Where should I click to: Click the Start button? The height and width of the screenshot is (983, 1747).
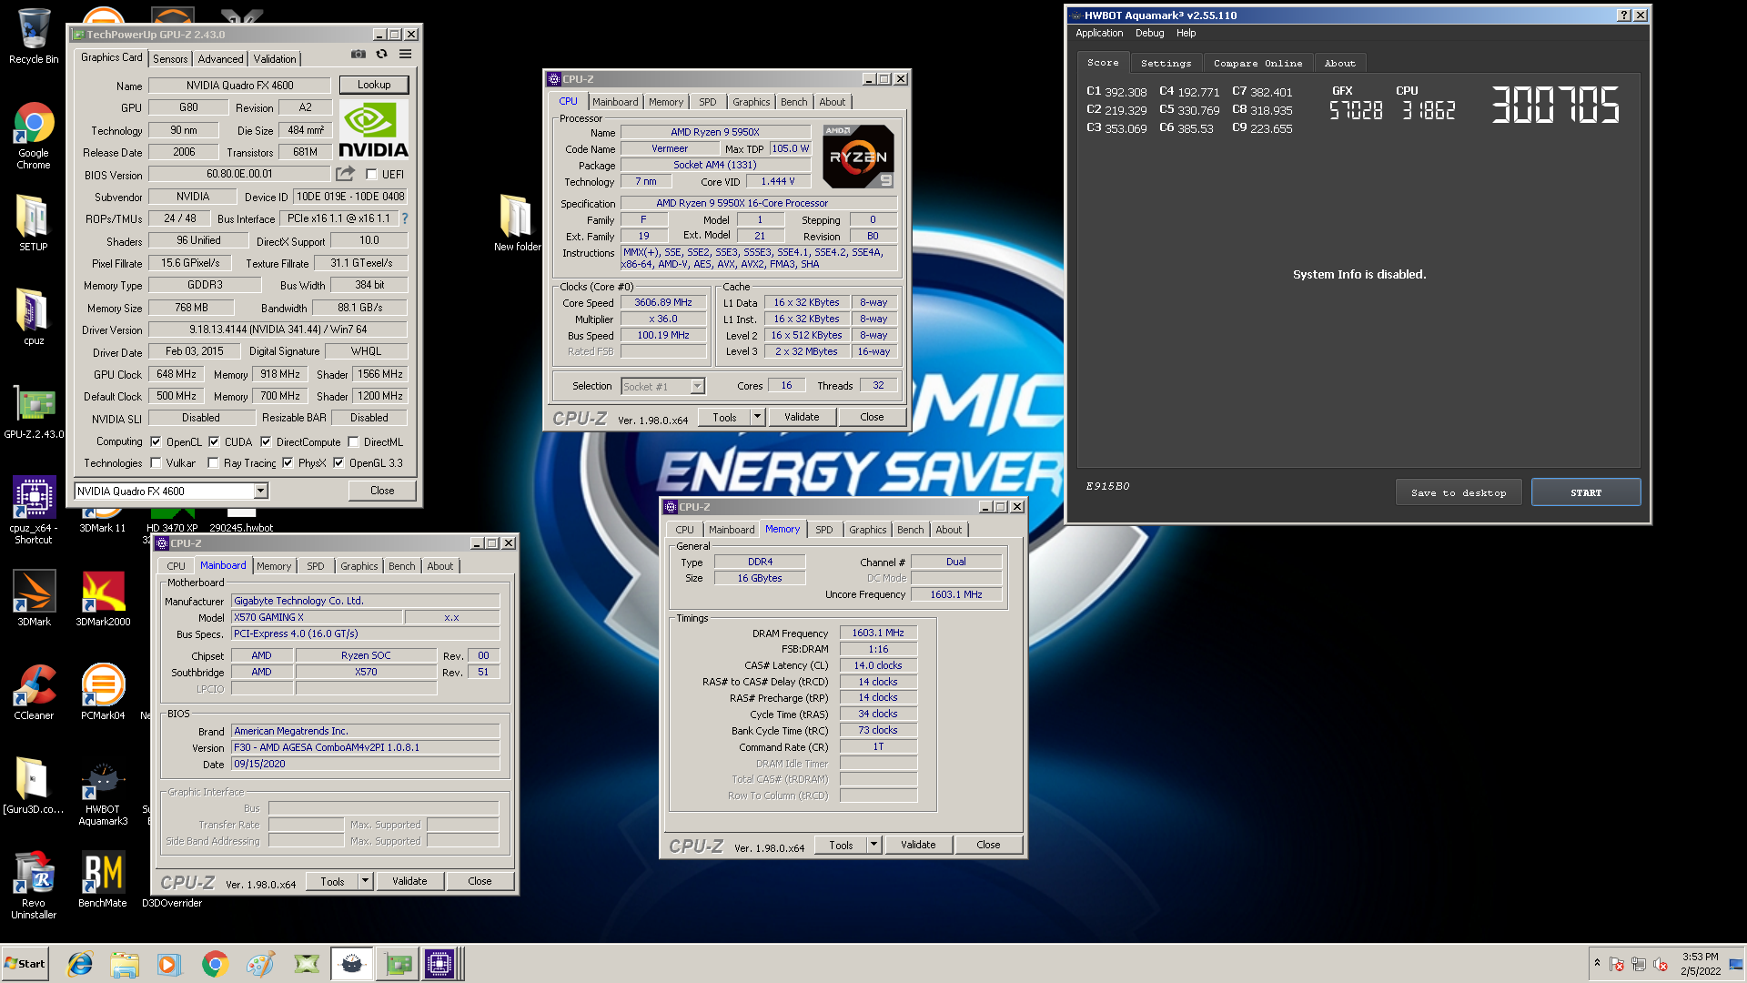click(x=25, y=964)
